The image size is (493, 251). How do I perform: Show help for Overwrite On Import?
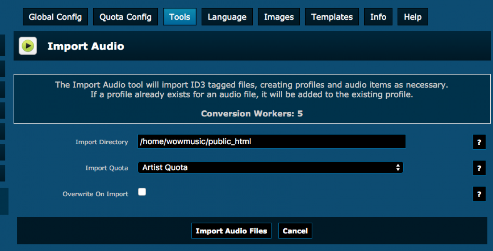pos(479,194)
